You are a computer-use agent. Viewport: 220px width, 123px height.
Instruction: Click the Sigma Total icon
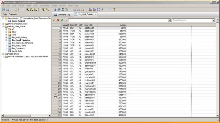click(x=63, y=10)
